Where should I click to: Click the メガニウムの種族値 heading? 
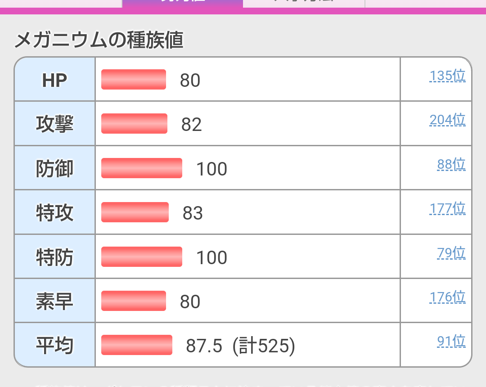[x=99, y=41]
